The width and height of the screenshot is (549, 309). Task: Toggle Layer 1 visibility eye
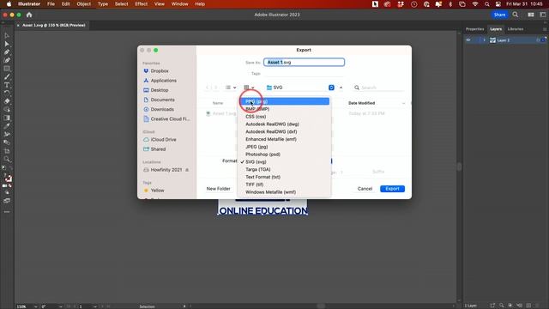click(468, 40)
